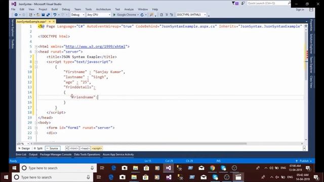Open the toolbar overflow options arrow
The width and height of the screenshot is (324, 182).
[209, 16]
